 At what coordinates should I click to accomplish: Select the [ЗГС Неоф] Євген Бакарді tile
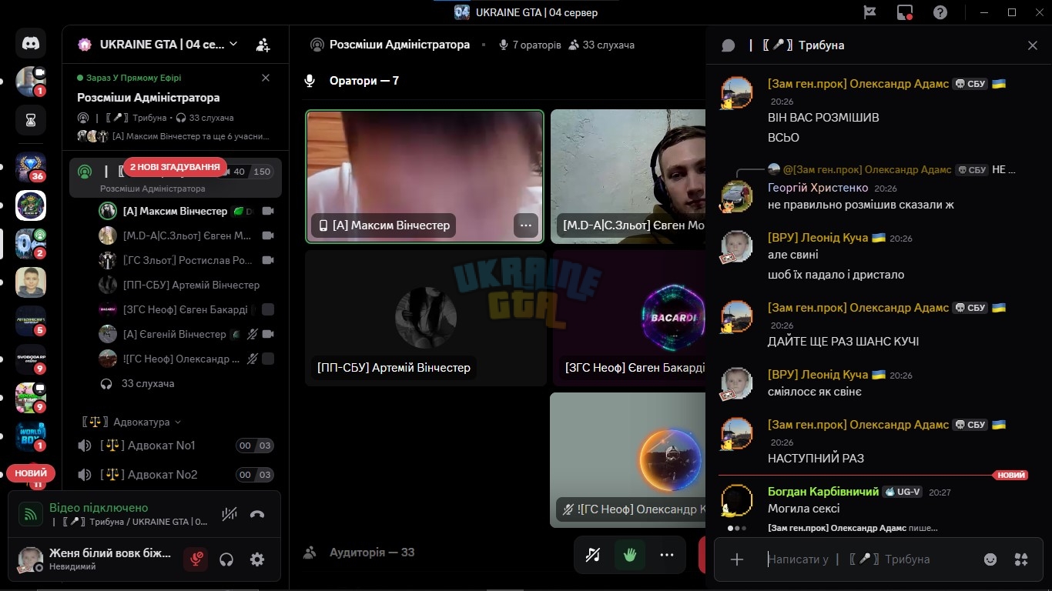click(x=629, y=318)
